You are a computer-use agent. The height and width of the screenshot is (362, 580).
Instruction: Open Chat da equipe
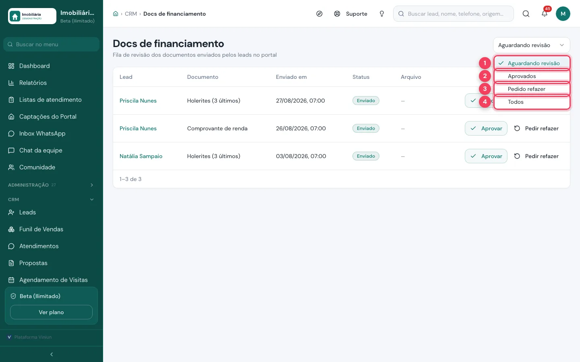[52, 150]
